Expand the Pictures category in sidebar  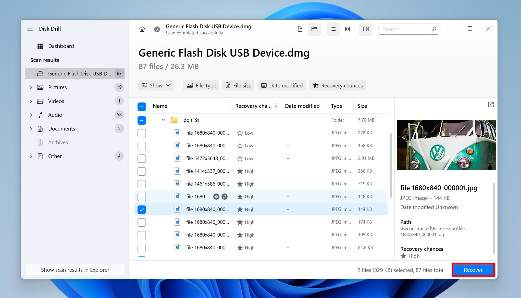(31, 87)
